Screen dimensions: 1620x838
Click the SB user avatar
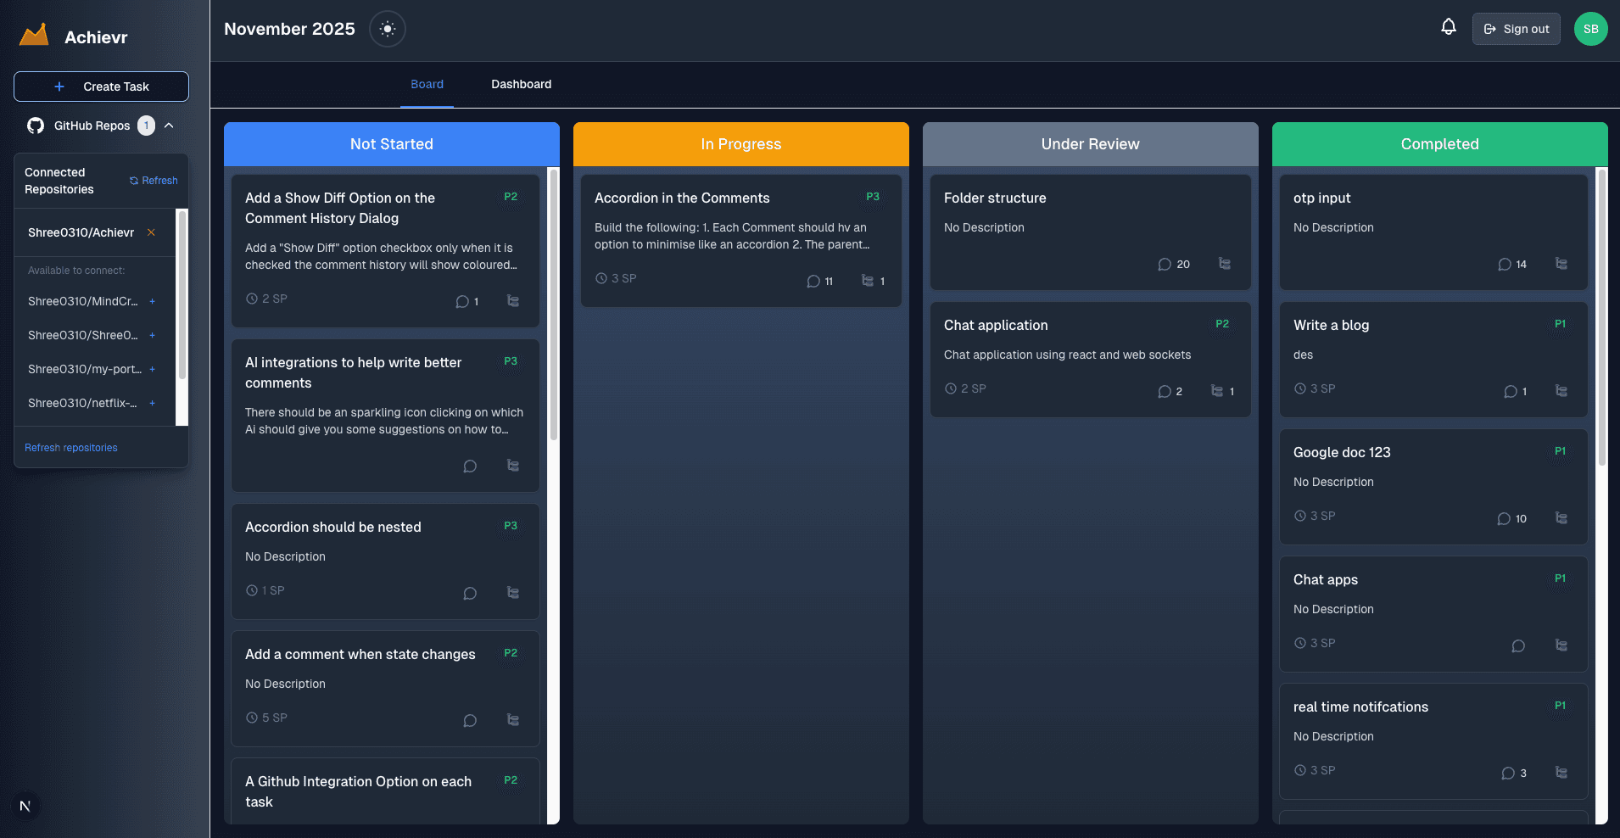coord(1590,29)
